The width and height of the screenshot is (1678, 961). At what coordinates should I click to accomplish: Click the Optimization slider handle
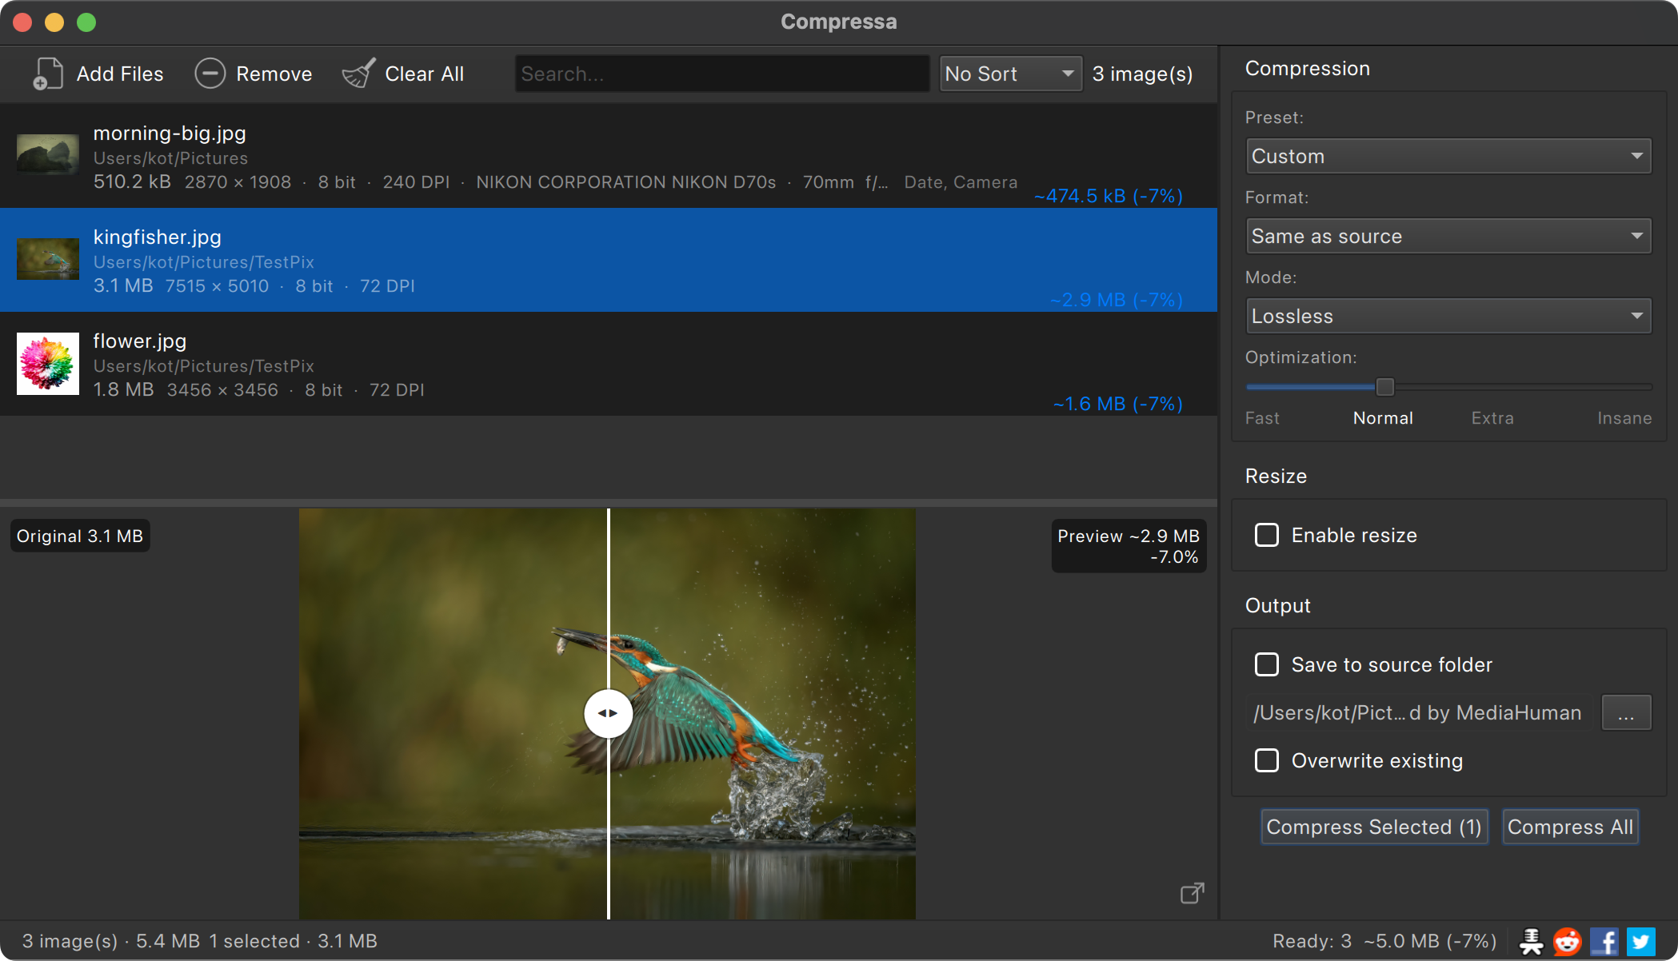pyautogui.click(x=1385, y=387)
